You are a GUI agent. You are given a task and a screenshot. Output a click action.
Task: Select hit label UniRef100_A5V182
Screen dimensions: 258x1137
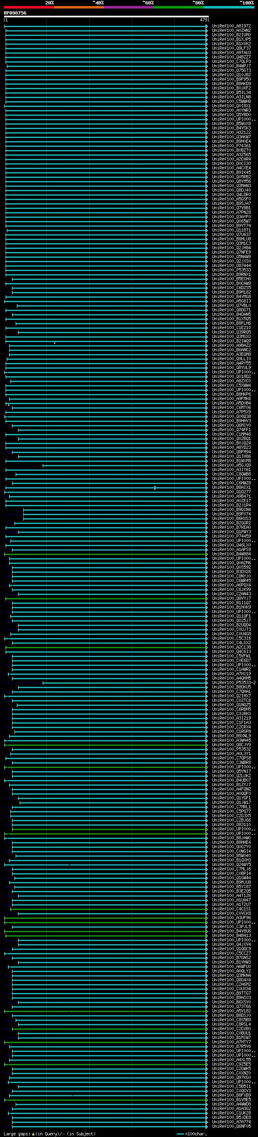click(231, 1011)
